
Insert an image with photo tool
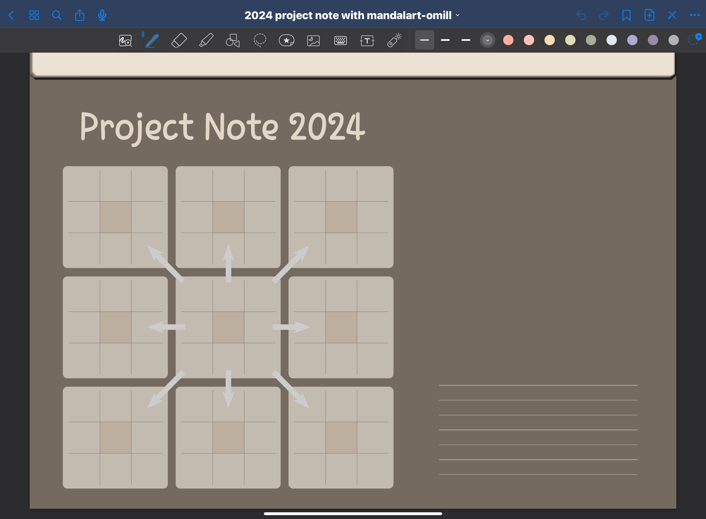pyautogui.click(x=313, y=41)
